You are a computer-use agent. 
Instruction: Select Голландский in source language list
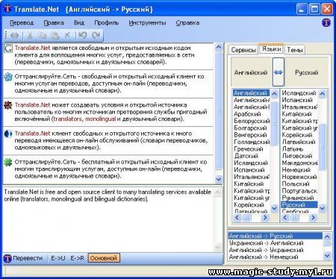point(251,142)
